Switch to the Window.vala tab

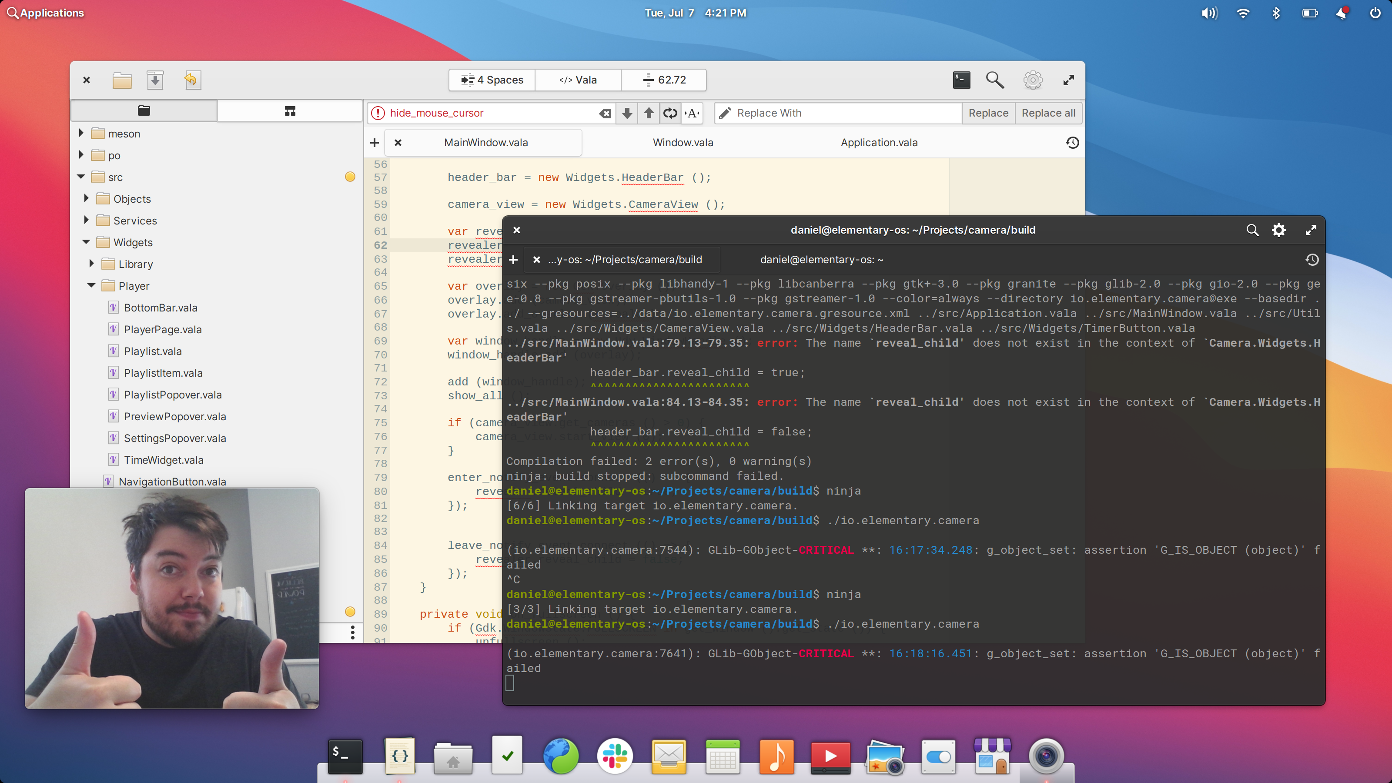point(683,142)
